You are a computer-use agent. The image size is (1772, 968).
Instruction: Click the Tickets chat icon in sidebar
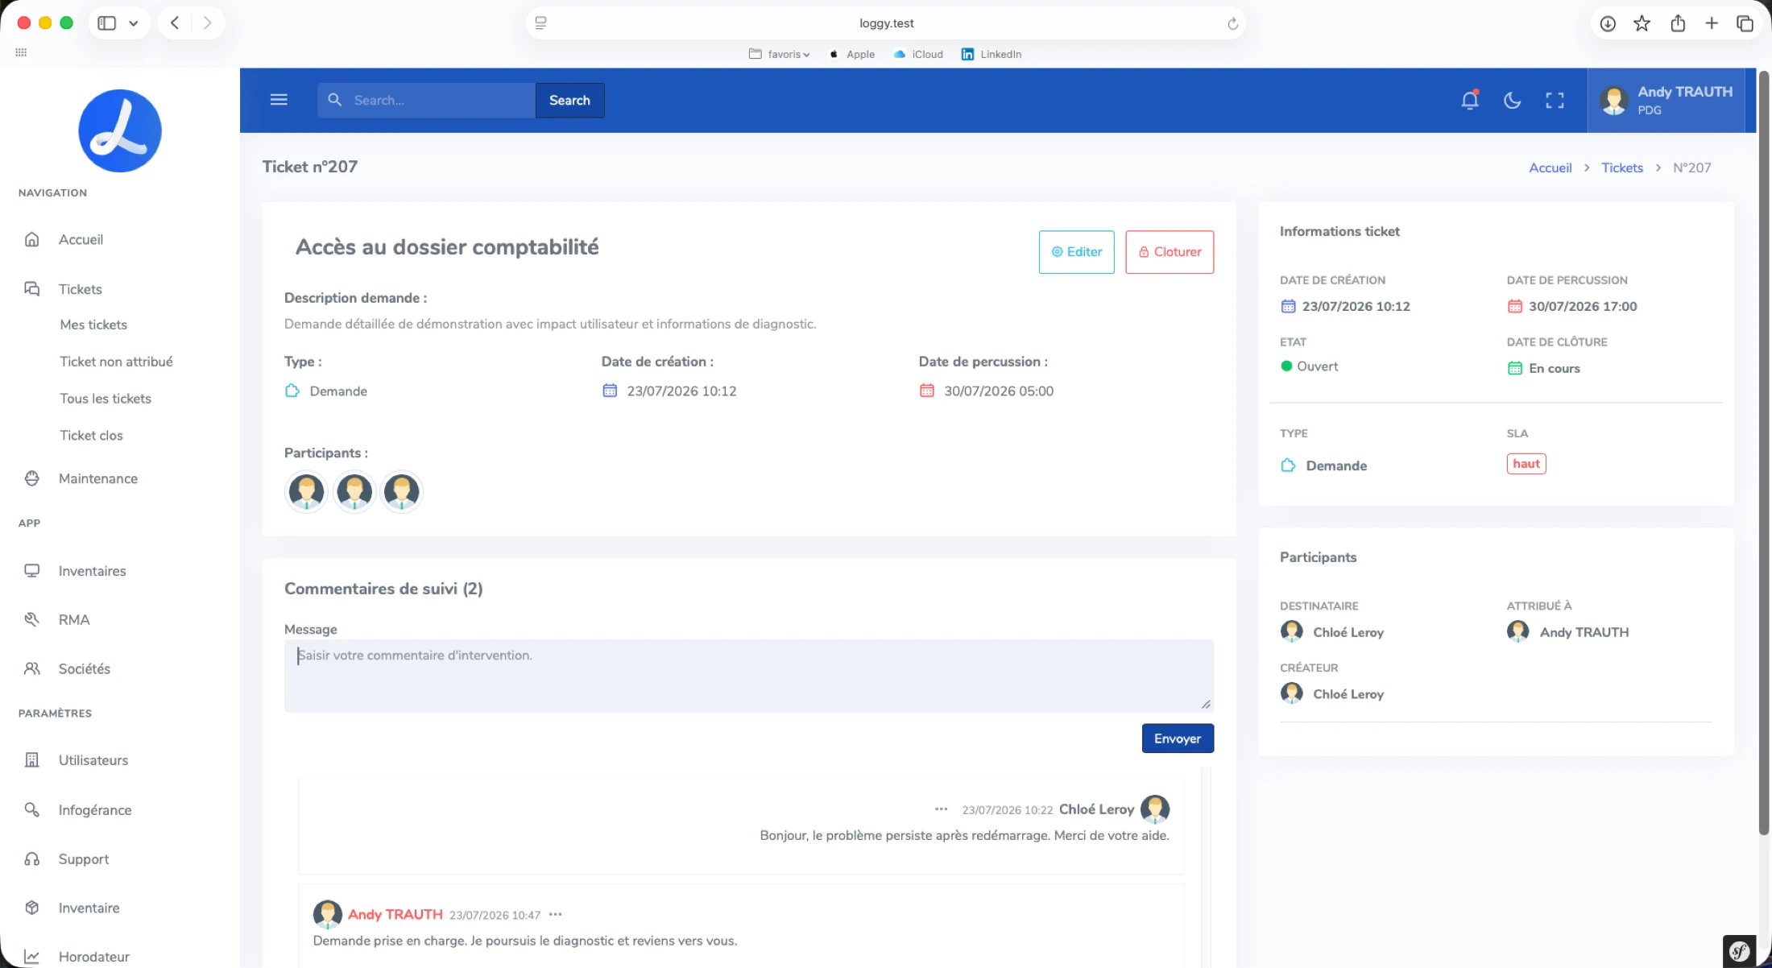click(31, 288)
